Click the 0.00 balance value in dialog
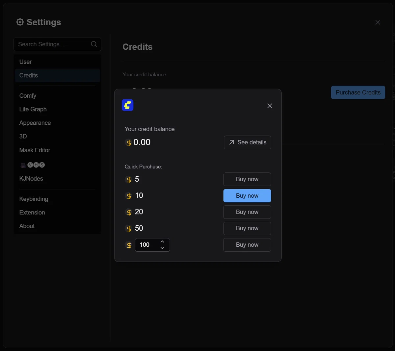Viewport: 395px width, 351px height. pyautogui.click(x=142, y=142)
